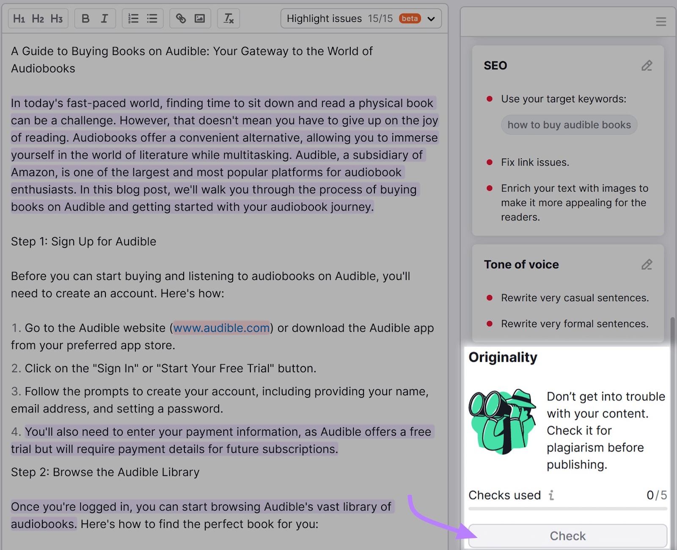Open the panel hamburger menu

tap(661, 22)
